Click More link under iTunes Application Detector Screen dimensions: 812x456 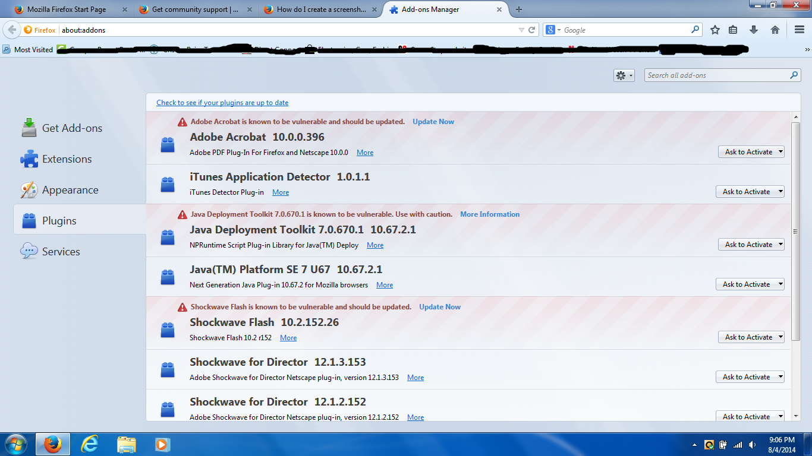click(281, 192)
